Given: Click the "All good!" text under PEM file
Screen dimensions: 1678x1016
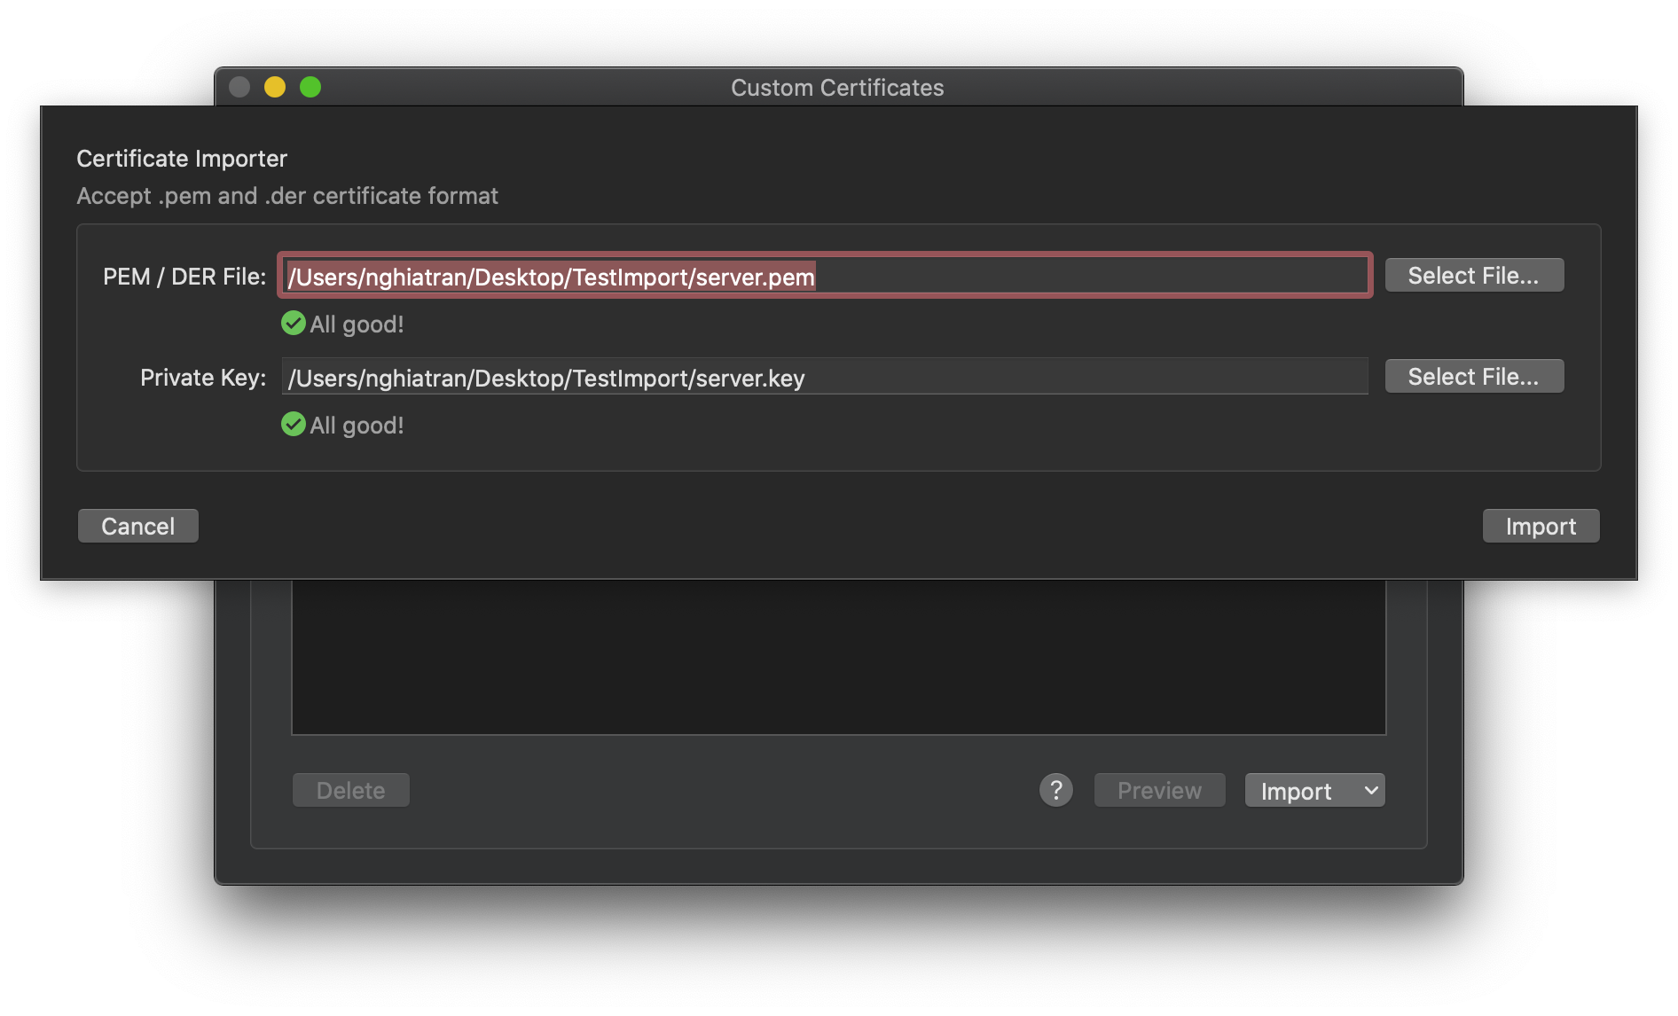Looking at the screenshot, I should point(357,324).
